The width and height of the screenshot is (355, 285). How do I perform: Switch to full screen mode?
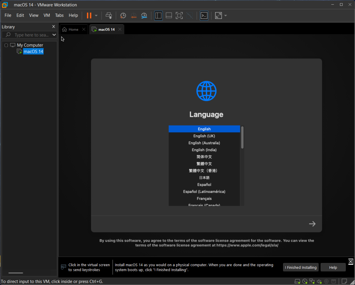(x=179, y=15)
